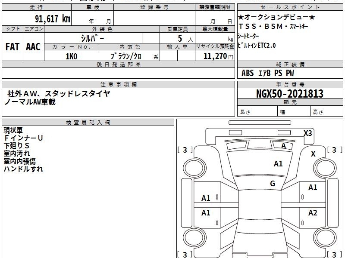Click the カラーNo. header

(x=72, y=47)
